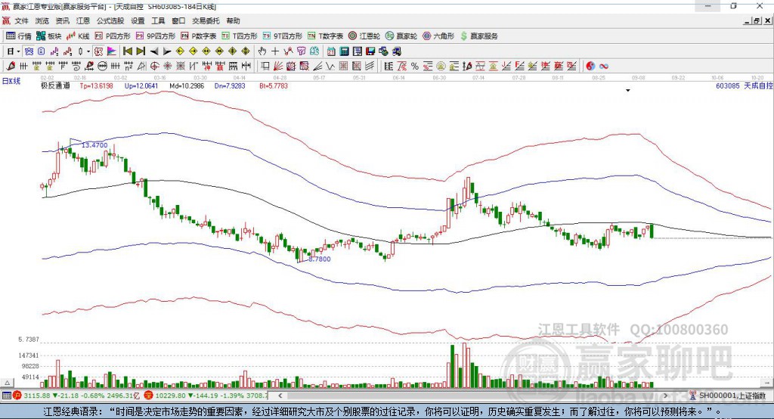Save chart with floppy disk icon
The image size is (774, 419).
(370, 51)
